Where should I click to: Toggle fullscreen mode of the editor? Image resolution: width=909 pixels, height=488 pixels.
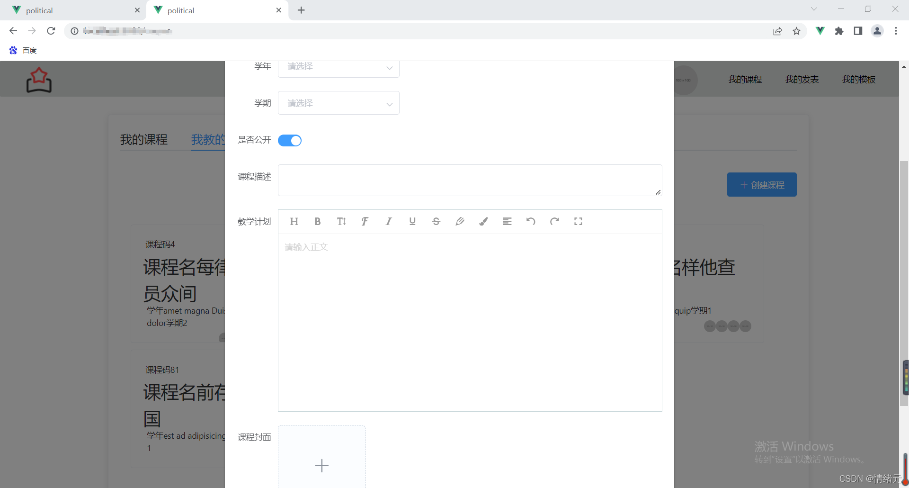578,221
